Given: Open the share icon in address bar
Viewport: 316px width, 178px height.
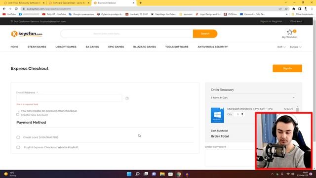Looking at the screenshot, I should click(x=280, y=9).
